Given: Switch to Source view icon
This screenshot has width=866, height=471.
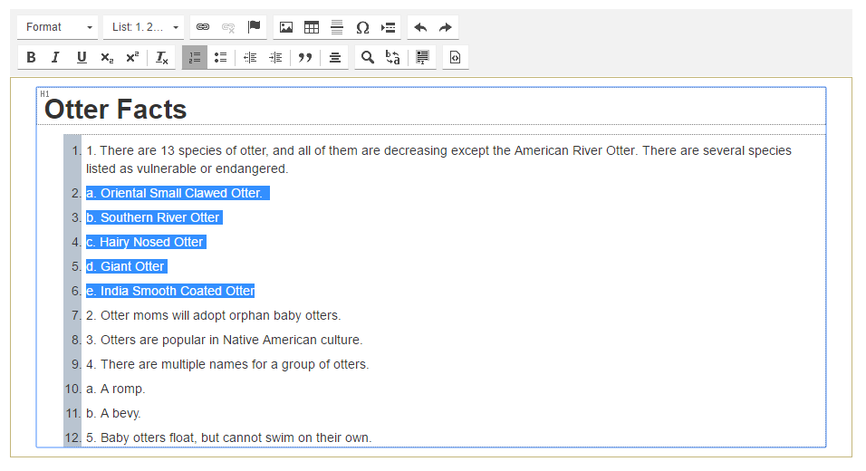Looking at the screenshot, I should tap(455, 57).
